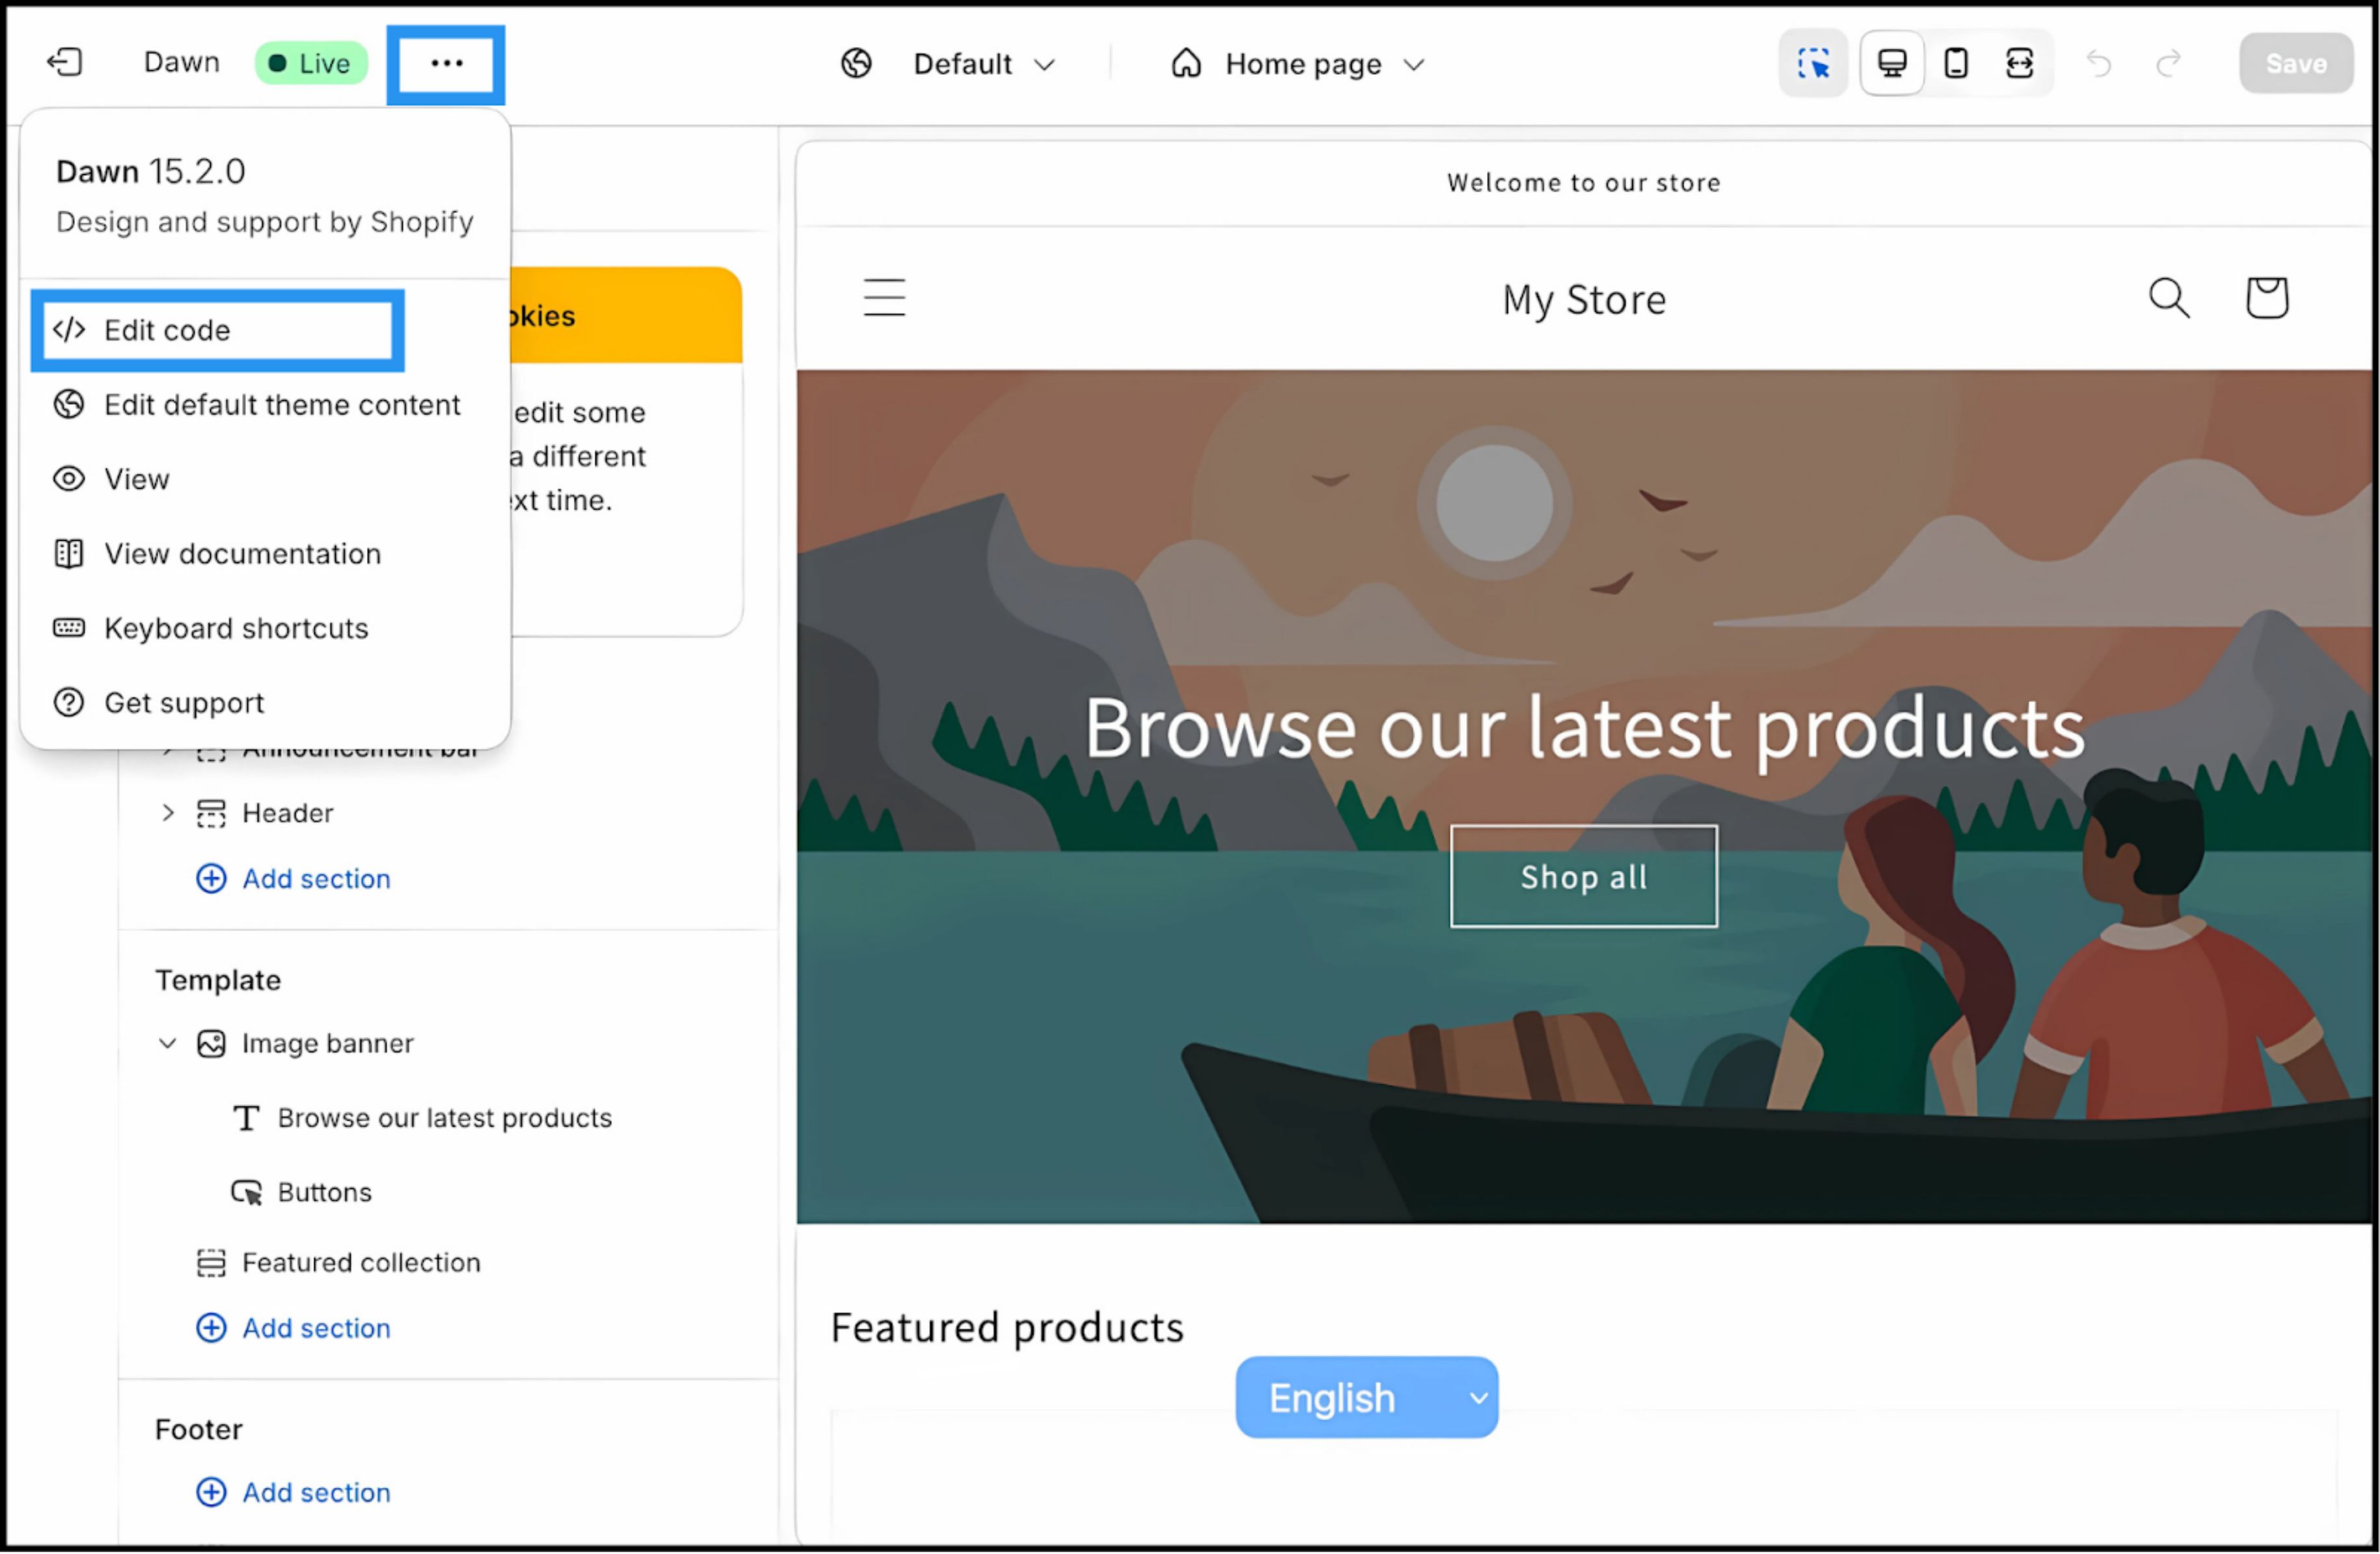The width and height of the screenshot is (2380, 1554).
Task: Click the undo icon
Action: pos(2098,63)
